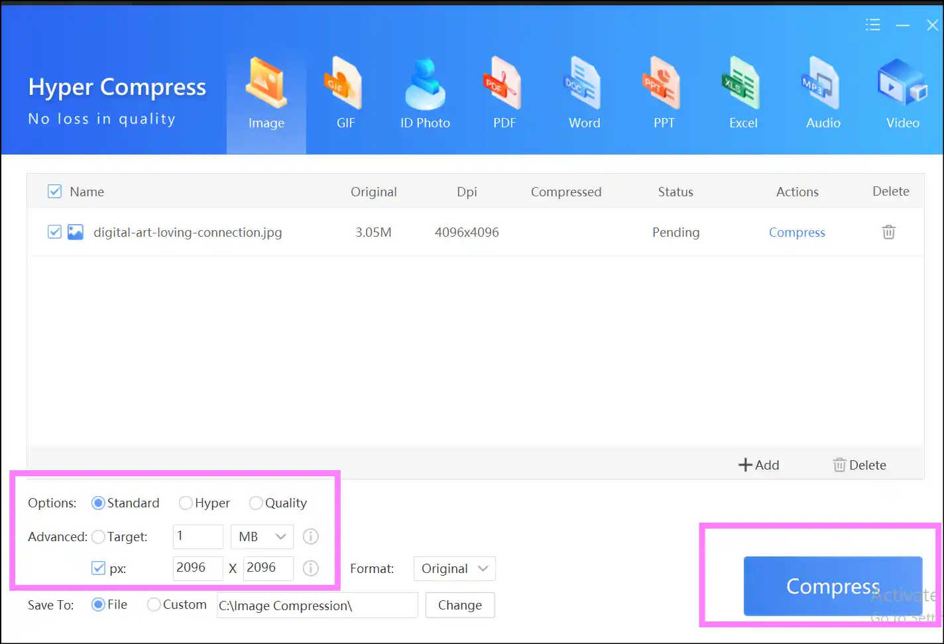Uncheck digital-art-loving-connection.jpg file checkbox
This screenshot has height=644, width=944.
pyautogui.click(x=54, y=232)
